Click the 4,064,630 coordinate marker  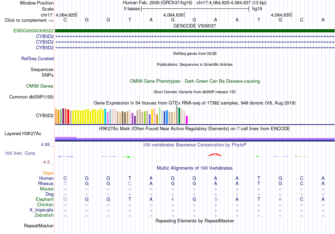pyautogui.click(x=173, y=15)
